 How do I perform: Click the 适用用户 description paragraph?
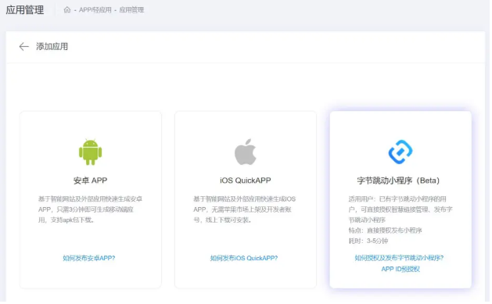(x=400, y=209)
